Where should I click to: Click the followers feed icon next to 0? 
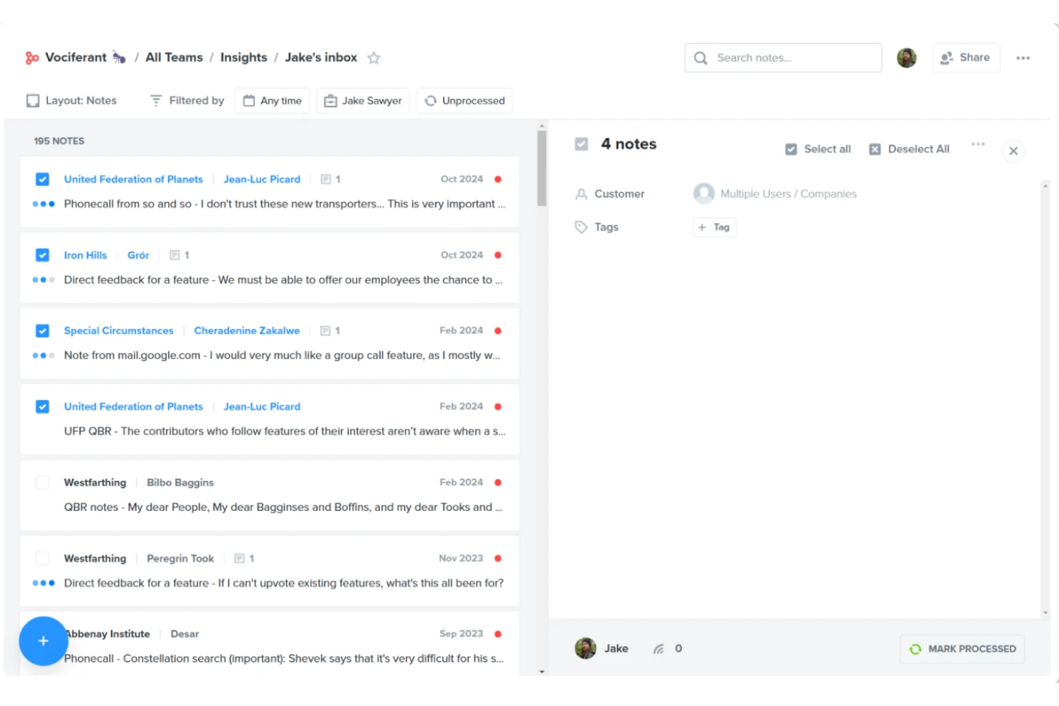[658, 649]
